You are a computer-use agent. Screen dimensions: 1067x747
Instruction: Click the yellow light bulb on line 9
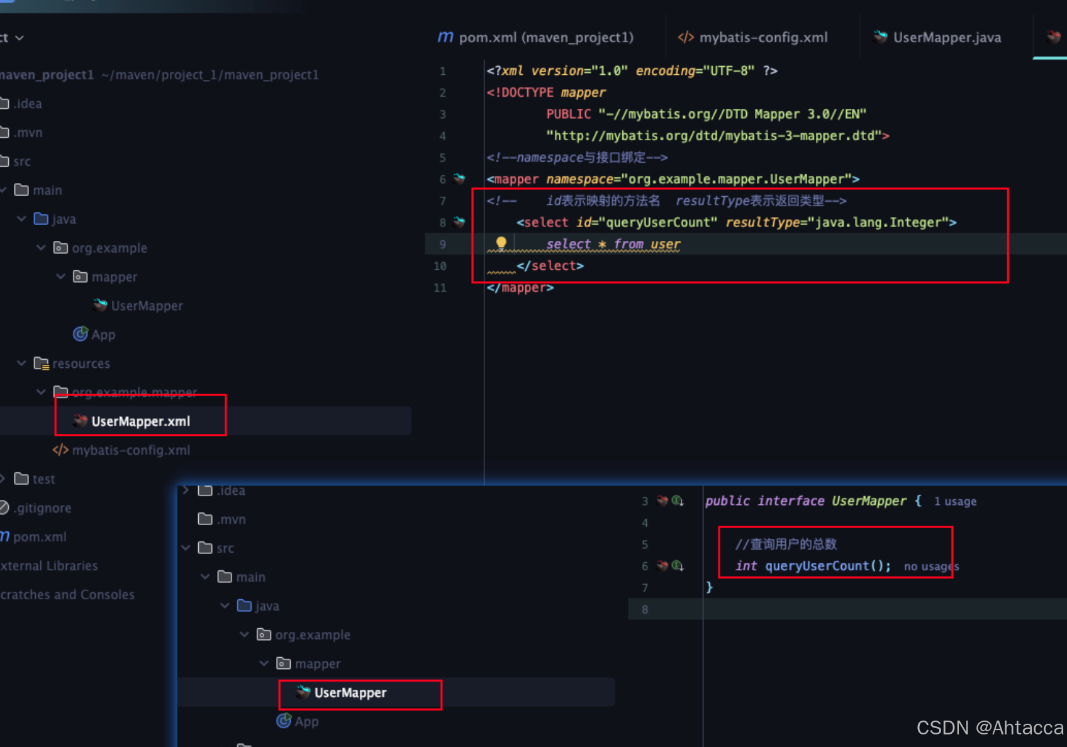click(x=501, y=243)
